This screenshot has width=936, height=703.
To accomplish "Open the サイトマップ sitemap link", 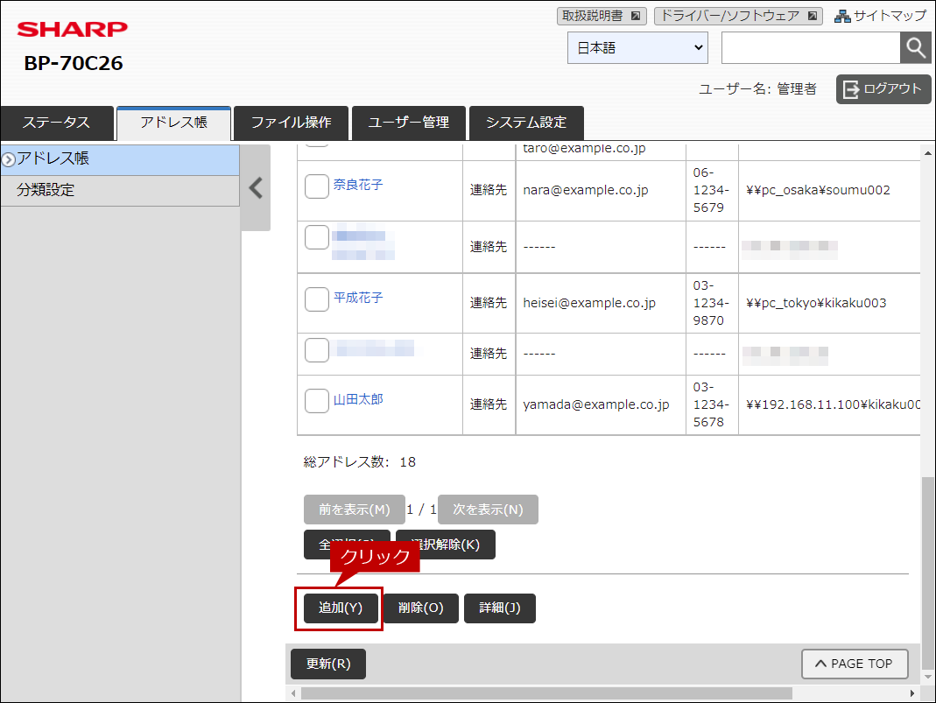I will click(x=881, y=16).
